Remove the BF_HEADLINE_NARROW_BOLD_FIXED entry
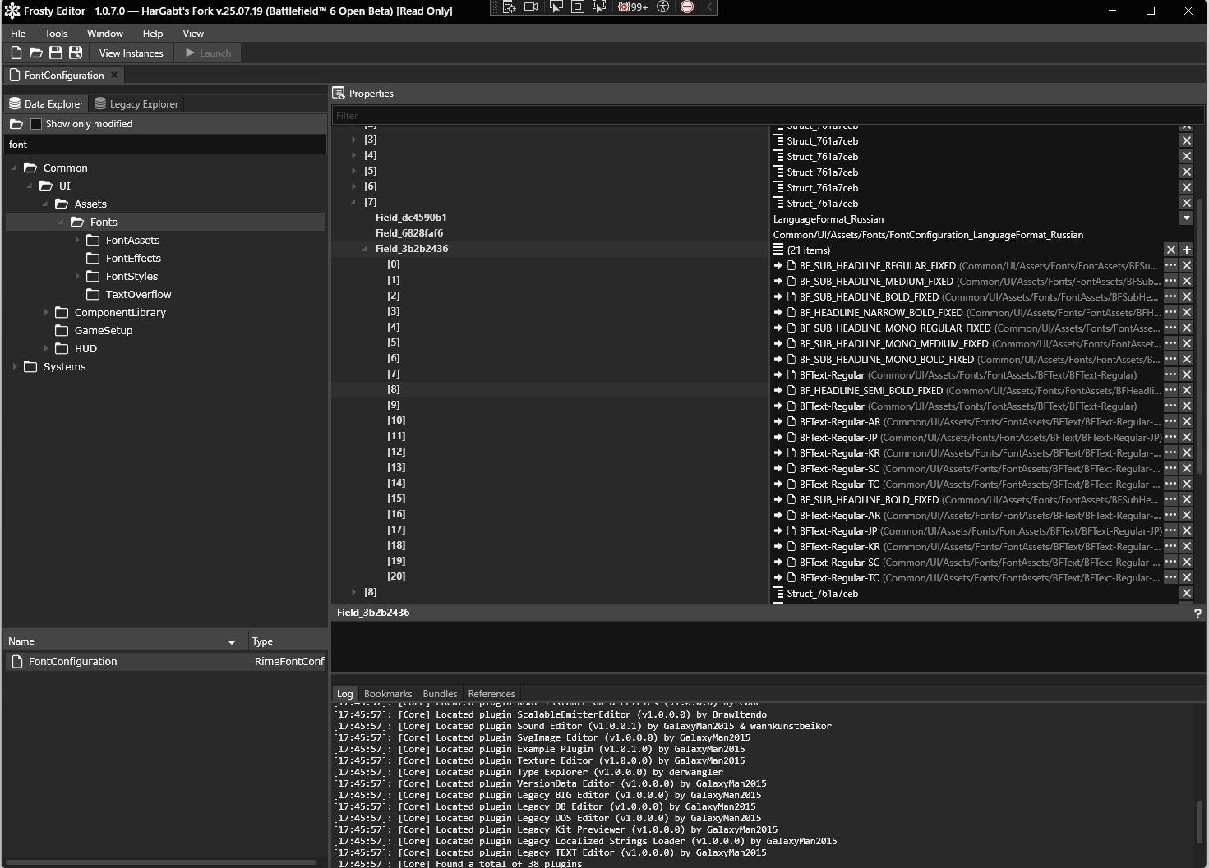The image size is (1209, 868). (1186, 312)
